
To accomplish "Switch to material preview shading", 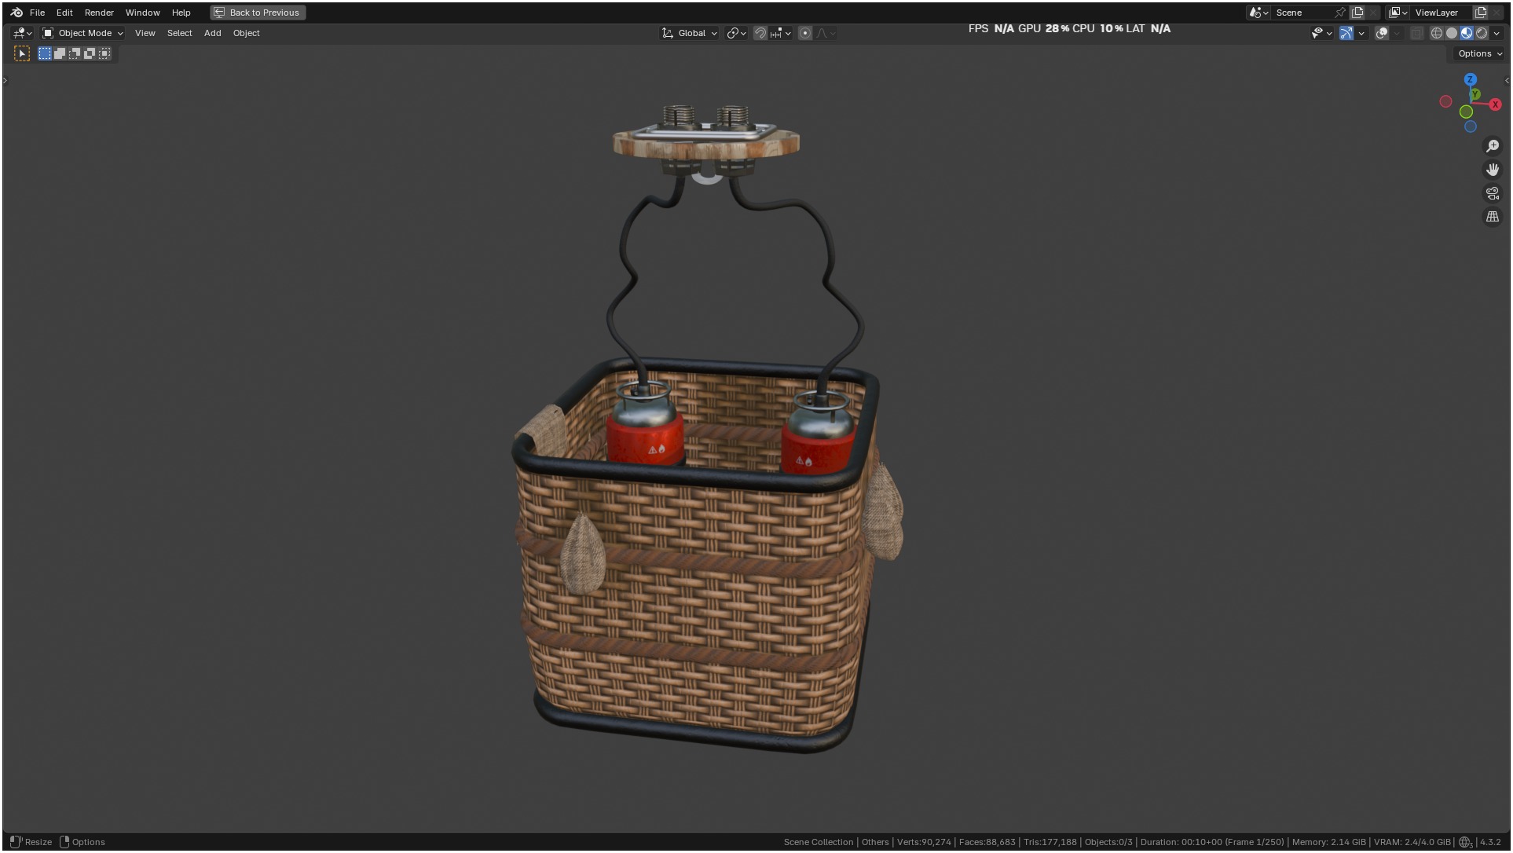I will click(x=1467, y=33).
